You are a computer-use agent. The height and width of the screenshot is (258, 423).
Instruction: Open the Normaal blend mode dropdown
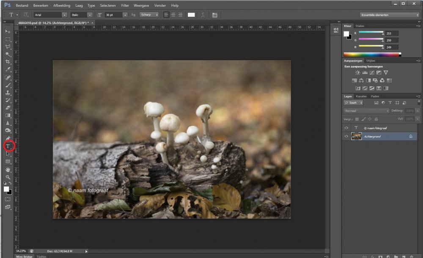click(366, 111)
